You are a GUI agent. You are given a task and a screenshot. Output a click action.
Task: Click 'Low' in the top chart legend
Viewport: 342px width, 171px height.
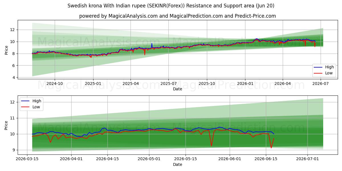pyautogui.click(x=329, y=73)
